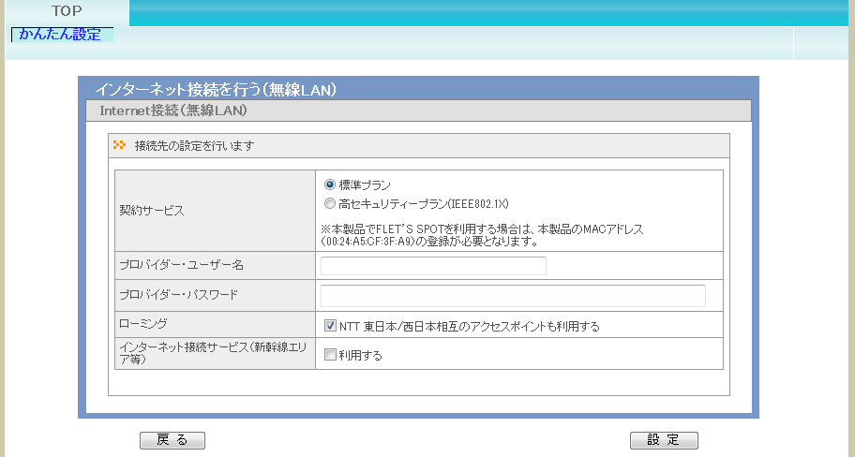This screenshot has width=855, height=457.
Task: Open the かんたん設定 menu link
Action: pyautogui.click(x=60, y=35)
